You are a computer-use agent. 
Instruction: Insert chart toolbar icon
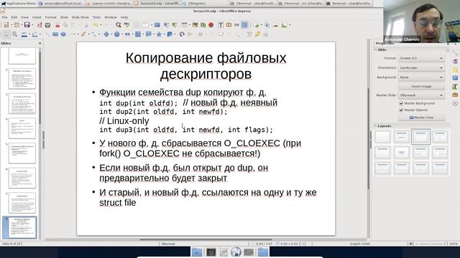203,25
